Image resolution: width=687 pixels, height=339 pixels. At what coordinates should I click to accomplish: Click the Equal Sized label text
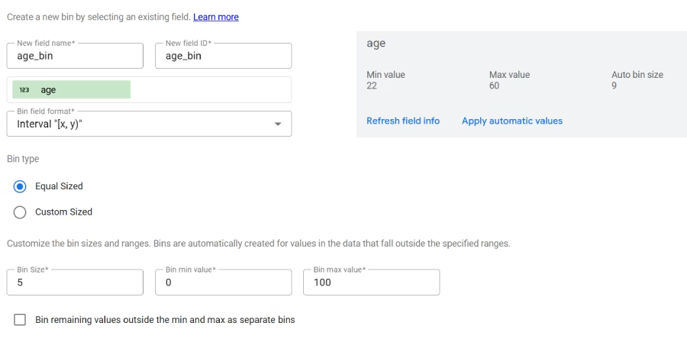pos(59,186)
